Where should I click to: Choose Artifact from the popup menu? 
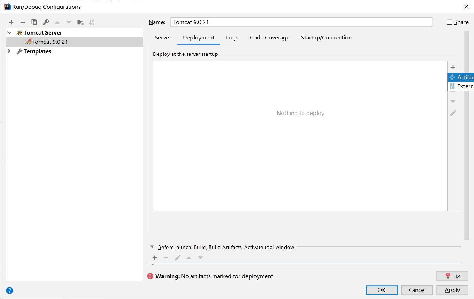(x=461, y=77)
